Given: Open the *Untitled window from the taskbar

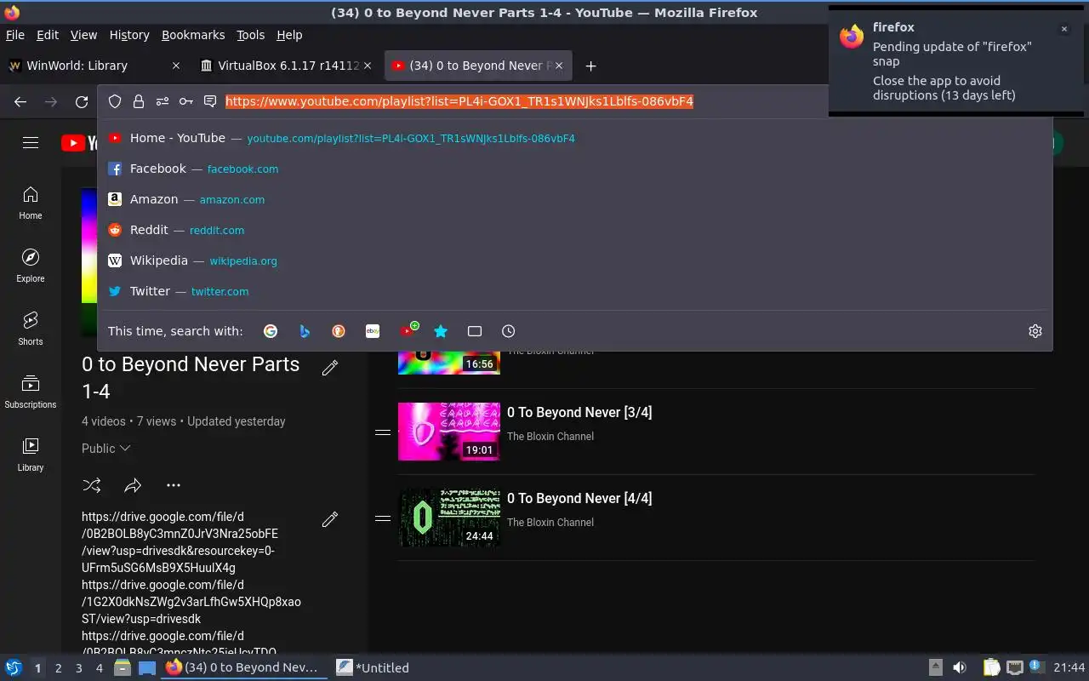Looking at the screenshot, I should click(373, 668).
